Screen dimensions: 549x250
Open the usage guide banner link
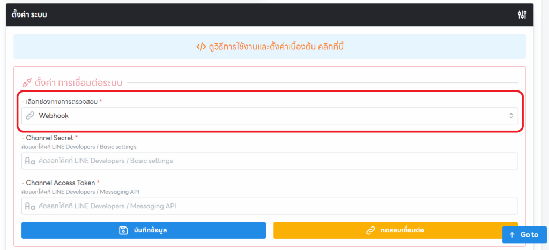click(270, 47)
